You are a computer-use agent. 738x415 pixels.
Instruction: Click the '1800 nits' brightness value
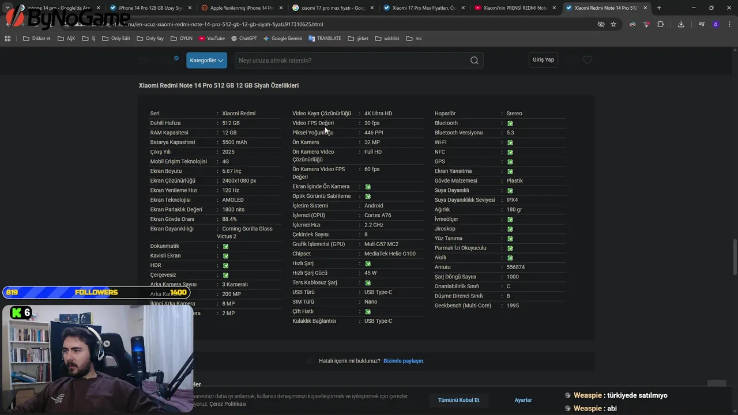pos(234,210)
